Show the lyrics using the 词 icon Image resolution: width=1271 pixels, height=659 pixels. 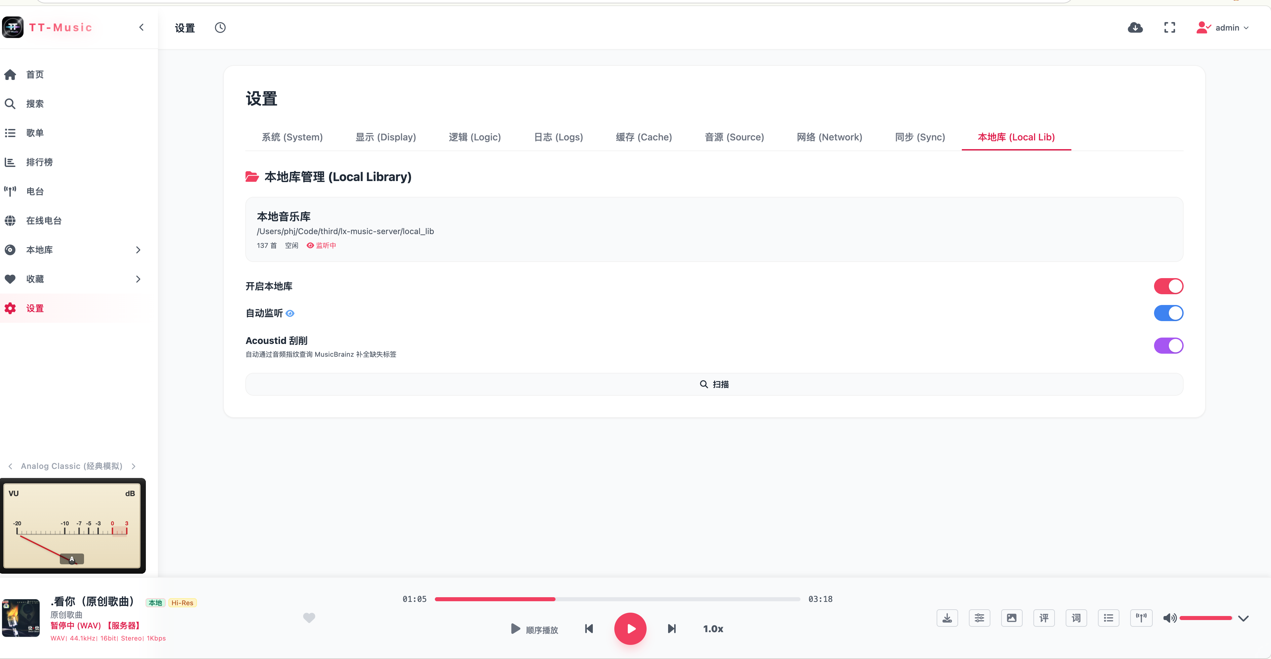[x=1076, y=618]
